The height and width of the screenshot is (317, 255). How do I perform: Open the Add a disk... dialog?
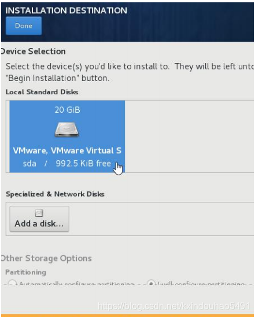point(39,219)
